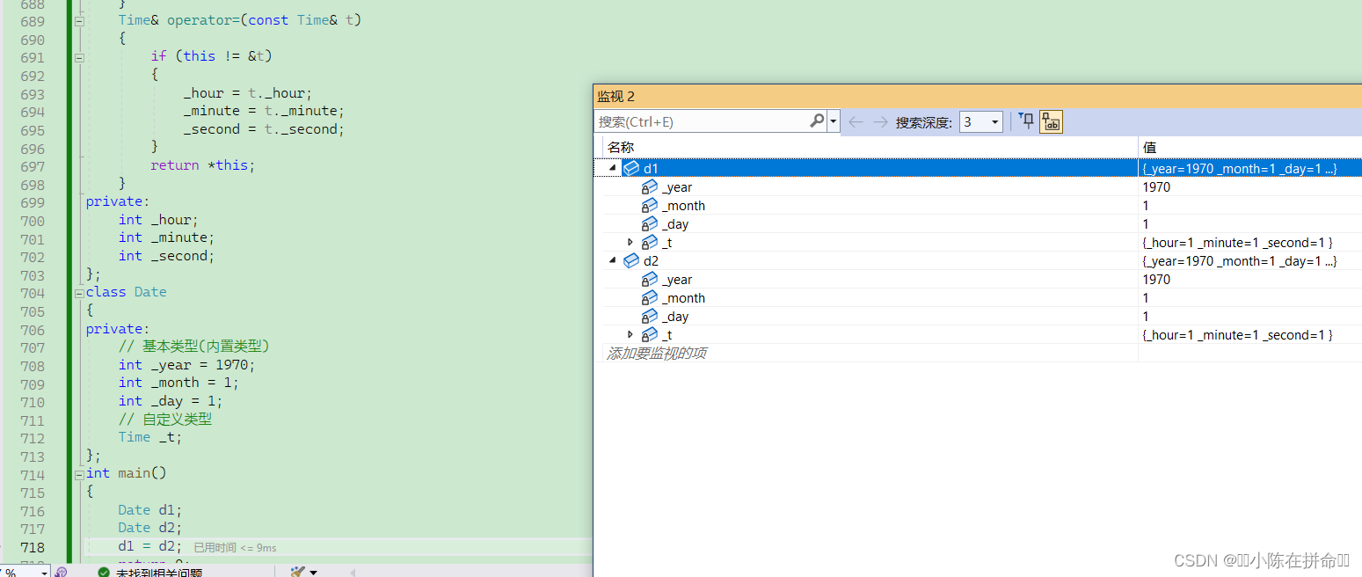Click d1's _t value {_hour=1 _minute=1 _second=1 }
This screenshot has height=577, width=1362.
(1237, 242)
